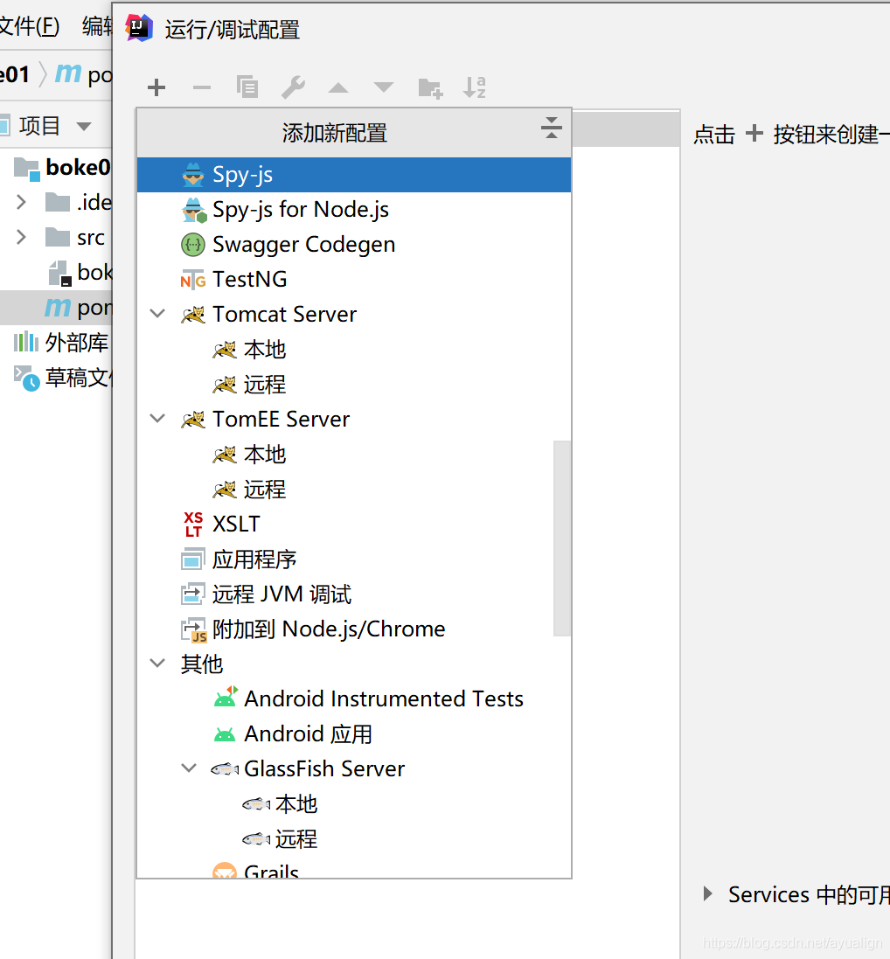The width and height of the screenshot is (890, 959).
Task: Click the collapse all icon in popup header
Action: point(551,128)
